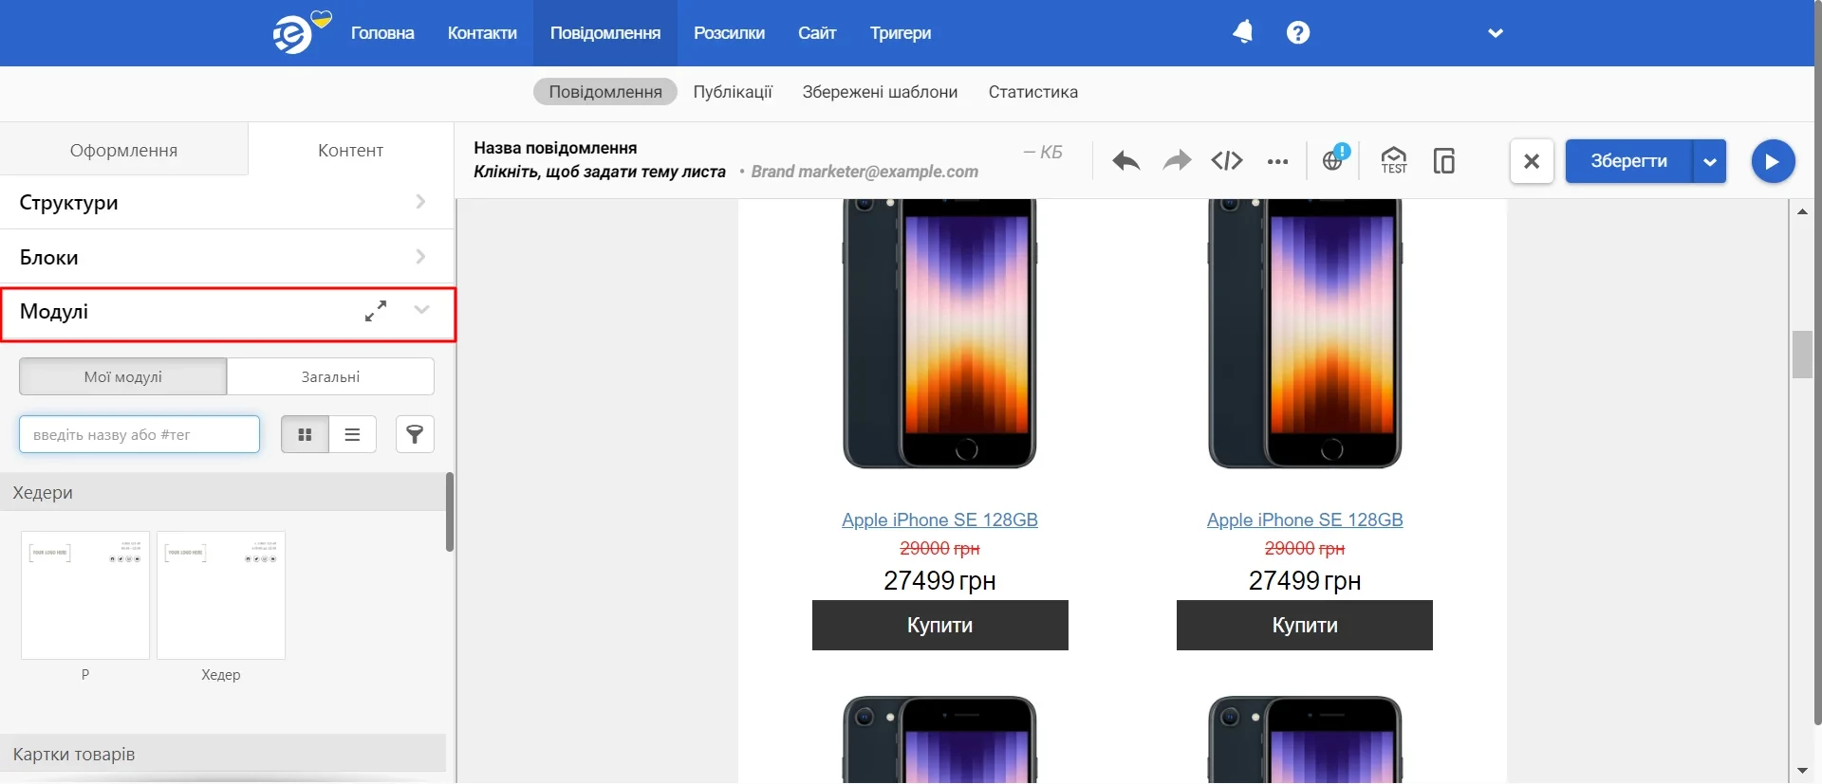The width and height of the screenshot is (1822, 784).
Task: Click the editor scrollbar down arrow
Action: 1802,771
